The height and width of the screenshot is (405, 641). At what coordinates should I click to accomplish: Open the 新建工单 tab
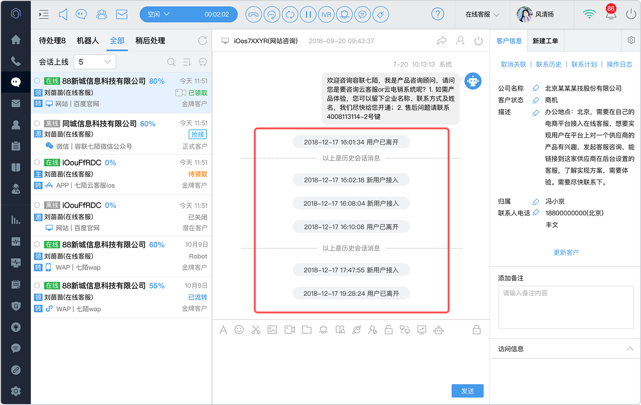tap(545, 41)
